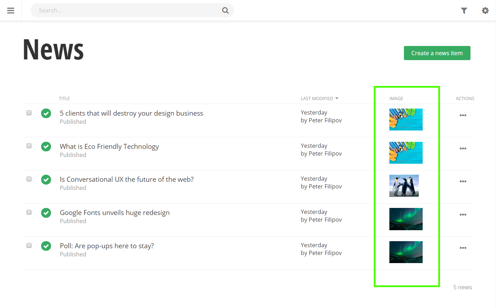This screenshot has height=308, width=496.
Task: Click green checkmark beside Poll pop-ups item
Action: click(x=46, y=246)
